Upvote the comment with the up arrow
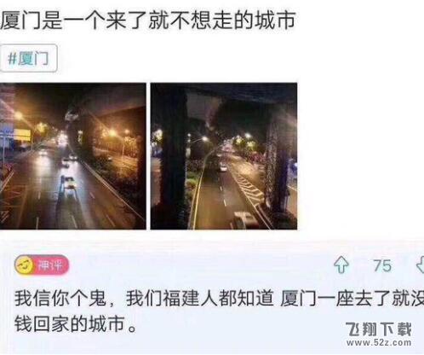 point(341,265)
